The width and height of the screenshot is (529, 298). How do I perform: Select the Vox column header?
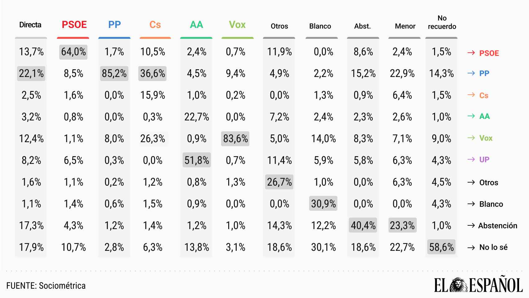tap(237, 25)
